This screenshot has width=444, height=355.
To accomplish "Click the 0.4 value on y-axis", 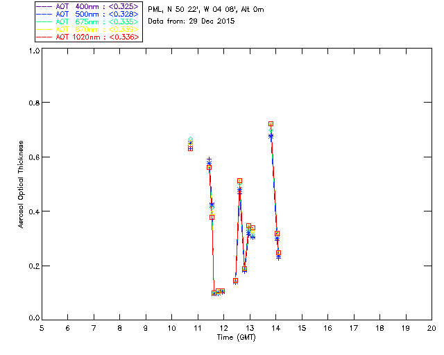I will pyautogui.click(x=34, y=211).
